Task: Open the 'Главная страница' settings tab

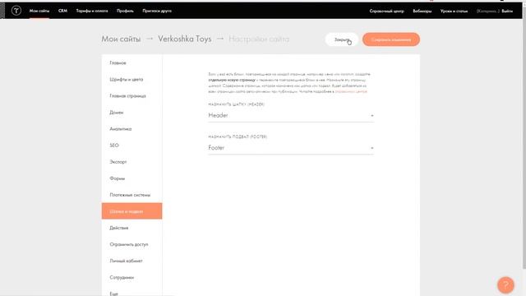Action: pyautogui.click(x=131, y=95)
